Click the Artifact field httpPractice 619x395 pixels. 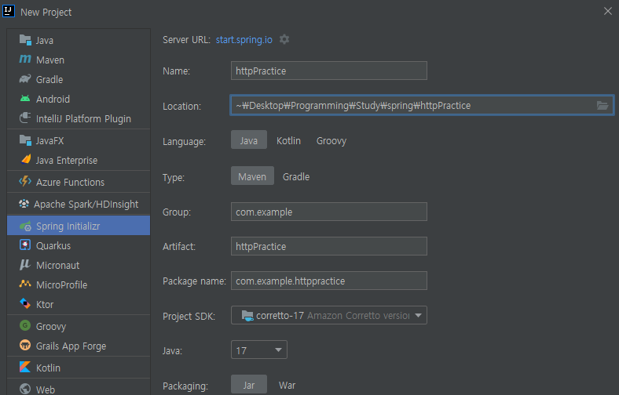click(x=329, y=246)
